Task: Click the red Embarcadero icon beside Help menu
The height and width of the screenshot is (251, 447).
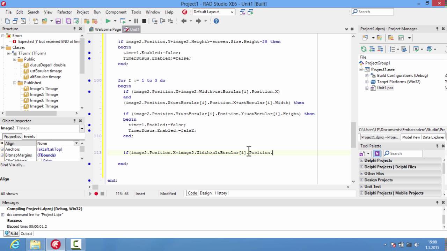Action: point(185,12)
